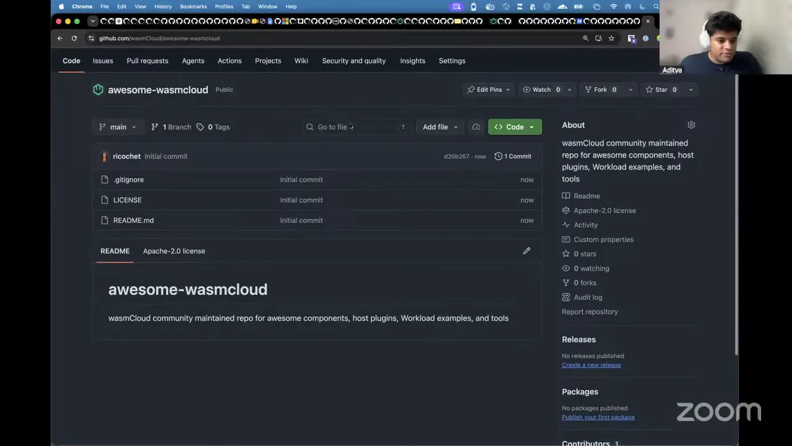This screenshot has width=792, height=446.
Task: Open the LICENSE file
Action: (127, 200)
